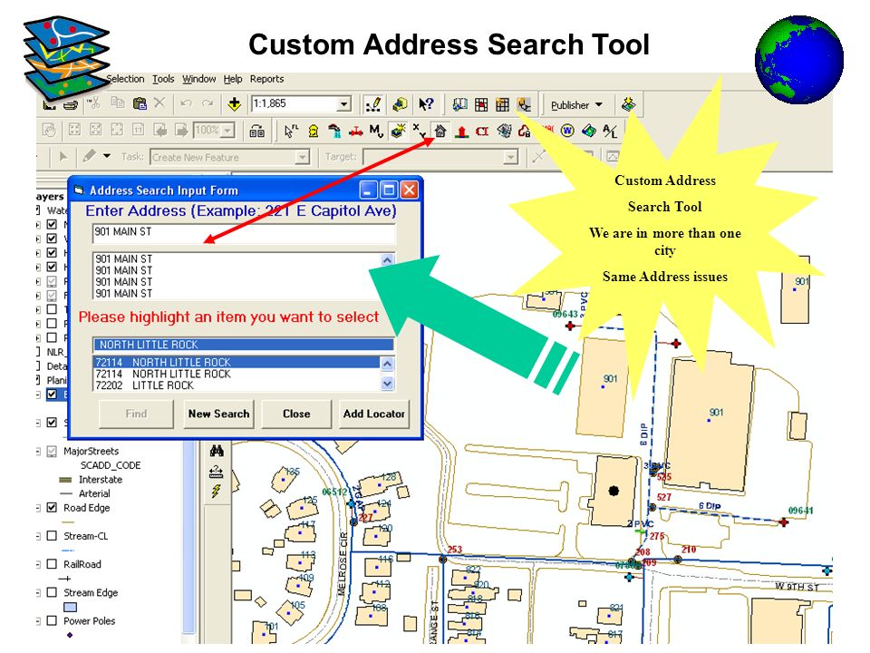
Task: Open the Publisher dropdown menu
Action: pyautogui.click(x=577, y=105)
